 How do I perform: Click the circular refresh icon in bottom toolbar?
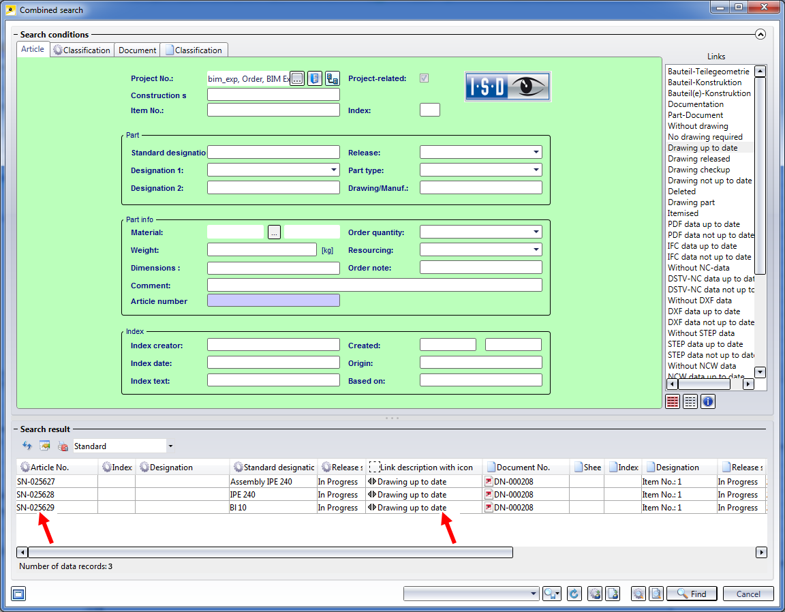tap(574, 594)
